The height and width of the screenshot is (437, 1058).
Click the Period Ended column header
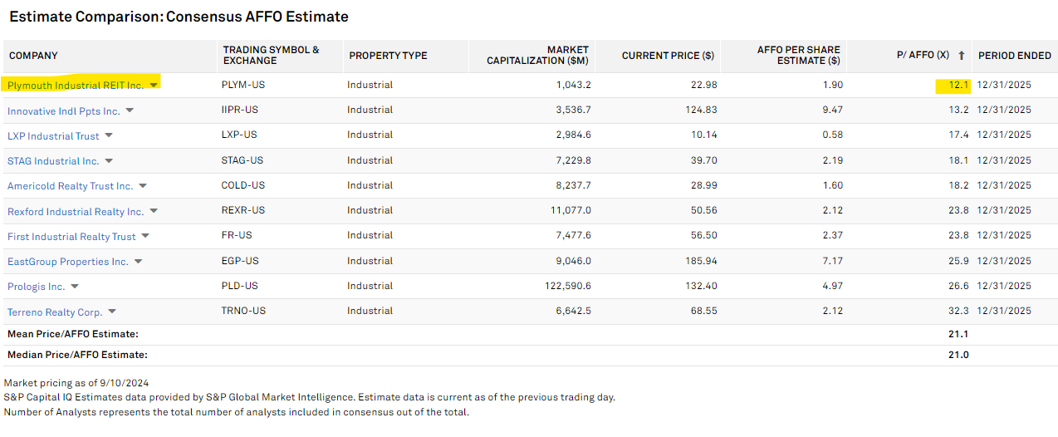point(1014,56)
